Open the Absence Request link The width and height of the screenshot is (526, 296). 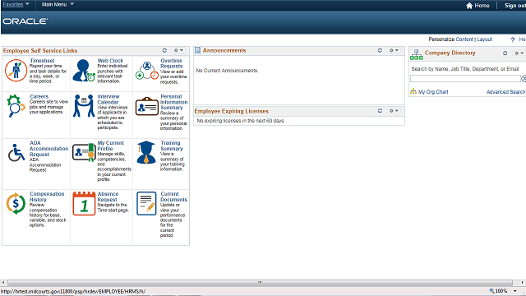[108, 197]
